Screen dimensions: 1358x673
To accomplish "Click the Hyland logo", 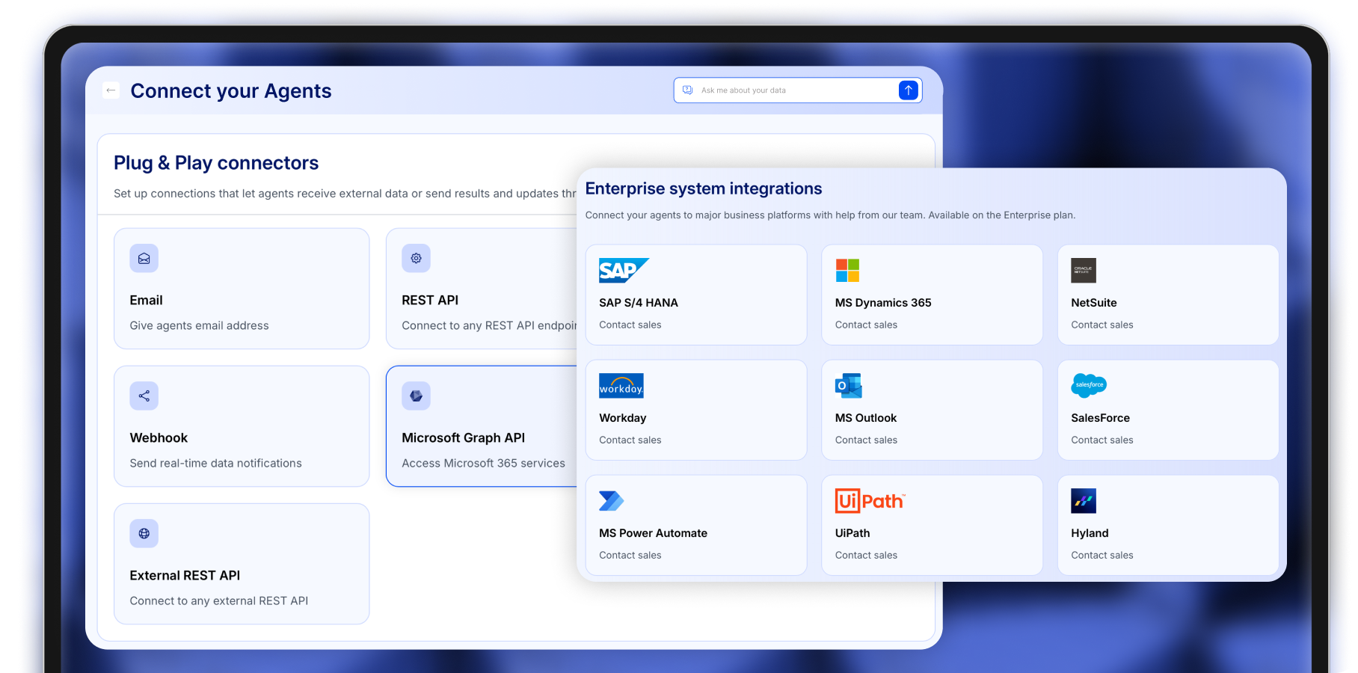I will click(1084, 501).
